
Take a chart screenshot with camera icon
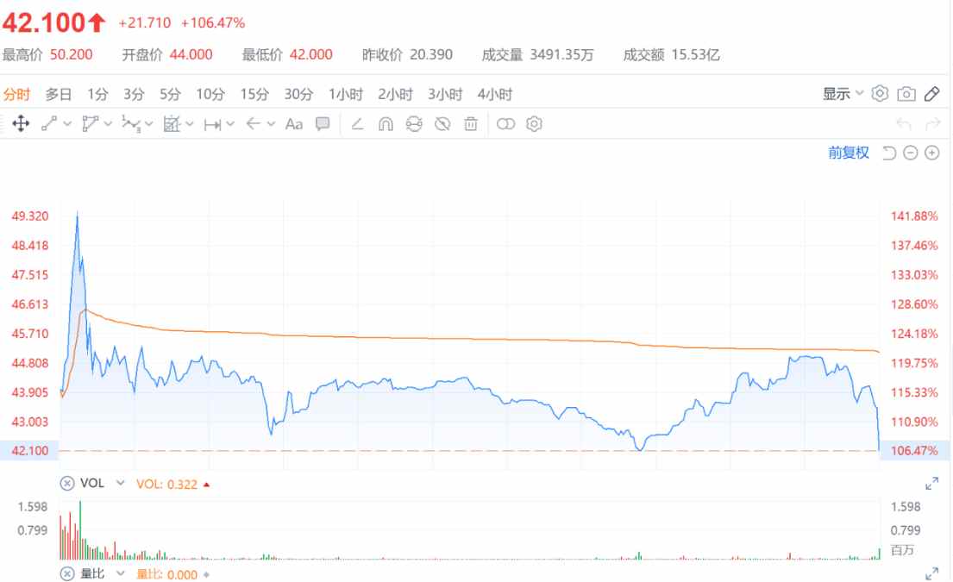tap(906, 94)
